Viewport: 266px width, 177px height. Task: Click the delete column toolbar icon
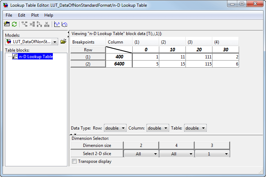click(x=47, y=24)
